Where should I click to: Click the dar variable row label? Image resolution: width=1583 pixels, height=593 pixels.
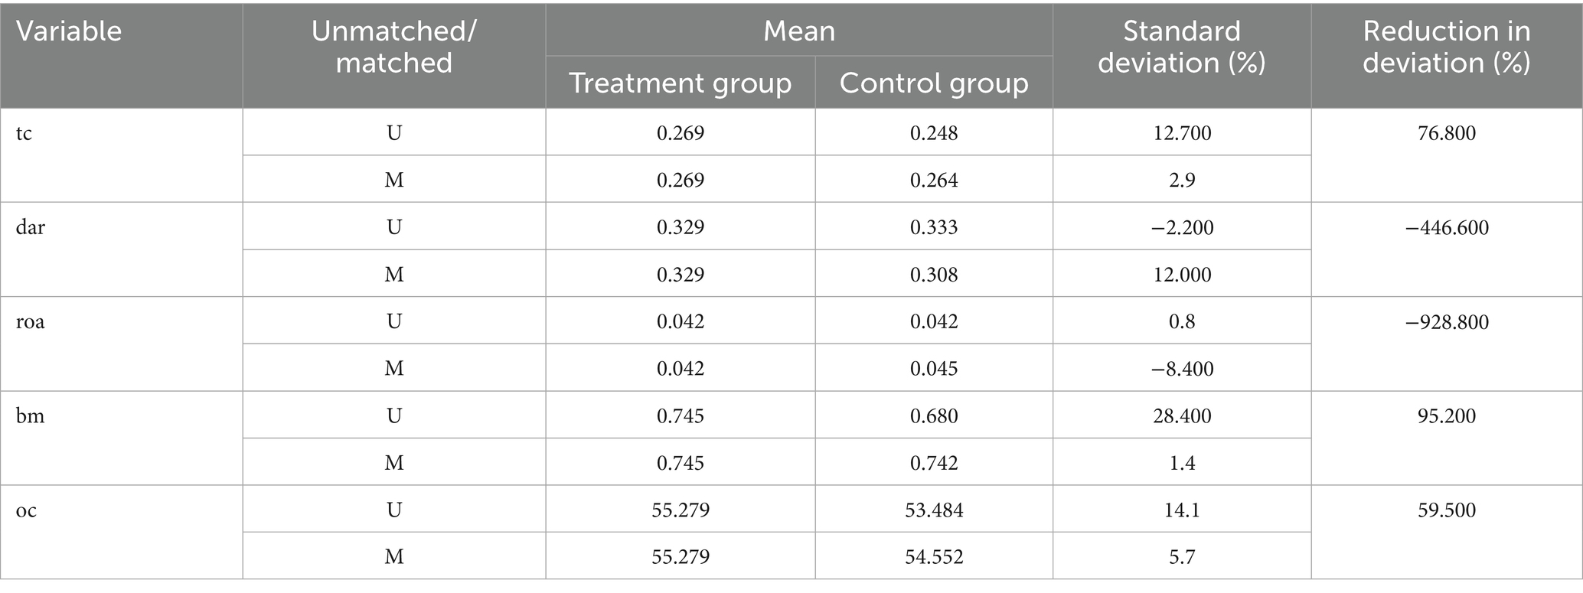[31, 227]
